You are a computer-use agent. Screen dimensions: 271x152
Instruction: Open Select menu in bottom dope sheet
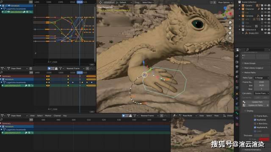[40, 116]
